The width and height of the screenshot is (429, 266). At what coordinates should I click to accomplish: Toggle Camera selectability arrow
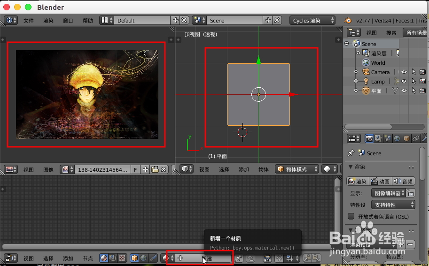coord(413,72)
